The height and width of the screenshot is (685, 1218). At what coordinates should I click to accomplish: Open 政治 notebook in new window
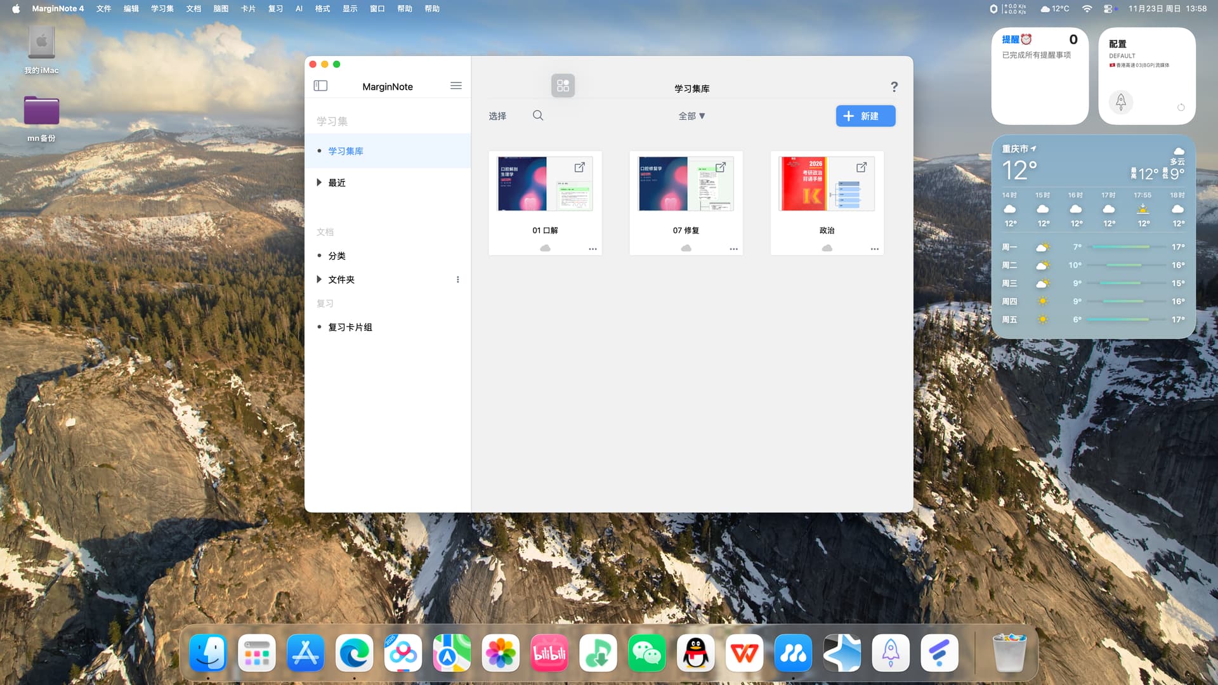(861, 167)
